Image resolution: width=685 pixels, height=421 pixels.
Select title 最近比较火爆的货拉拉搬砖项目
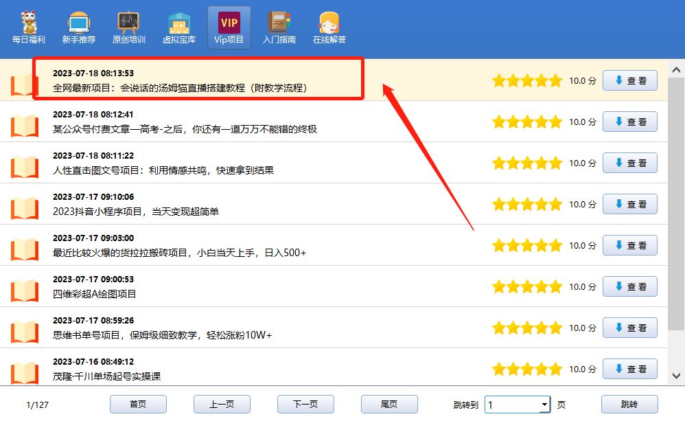(180, 253)
